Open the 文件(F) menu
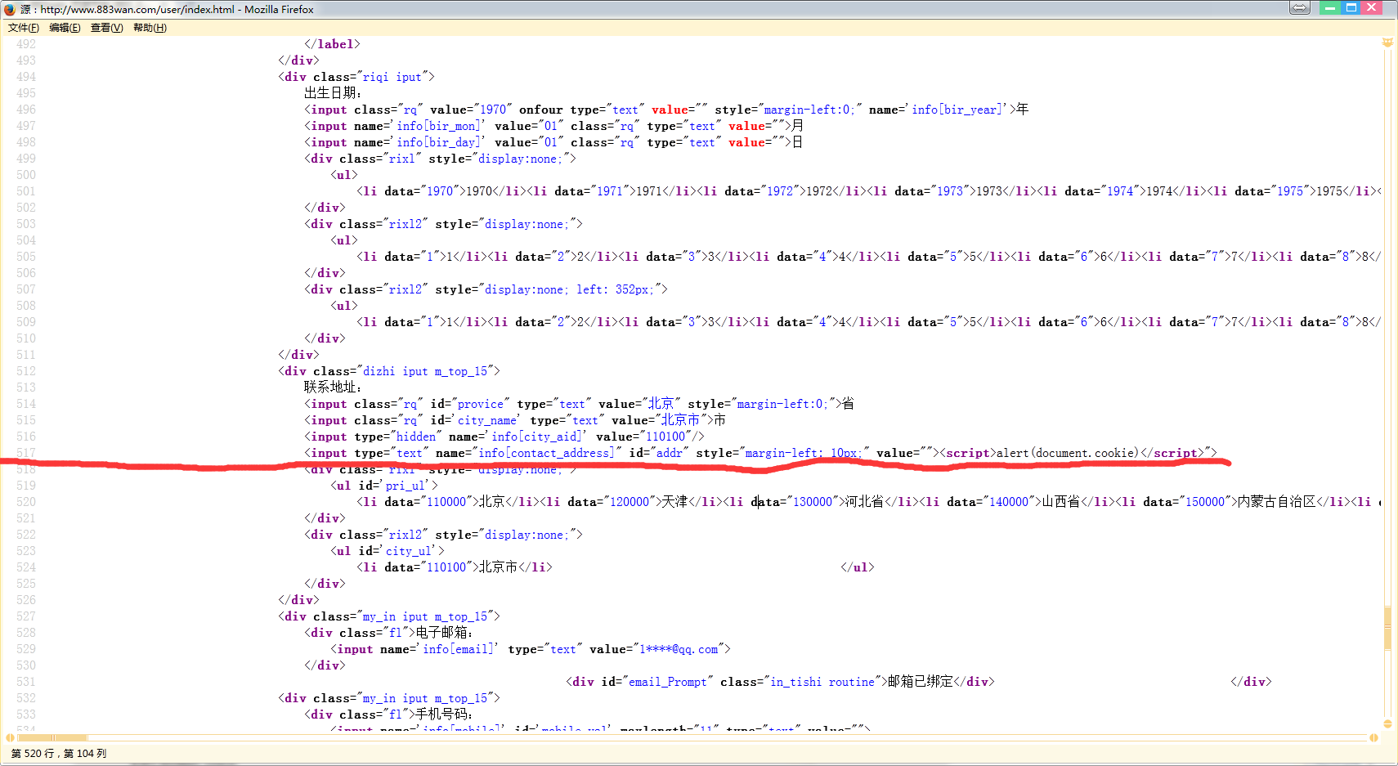This screenshot has width=1398, height=766. (24, 28)
